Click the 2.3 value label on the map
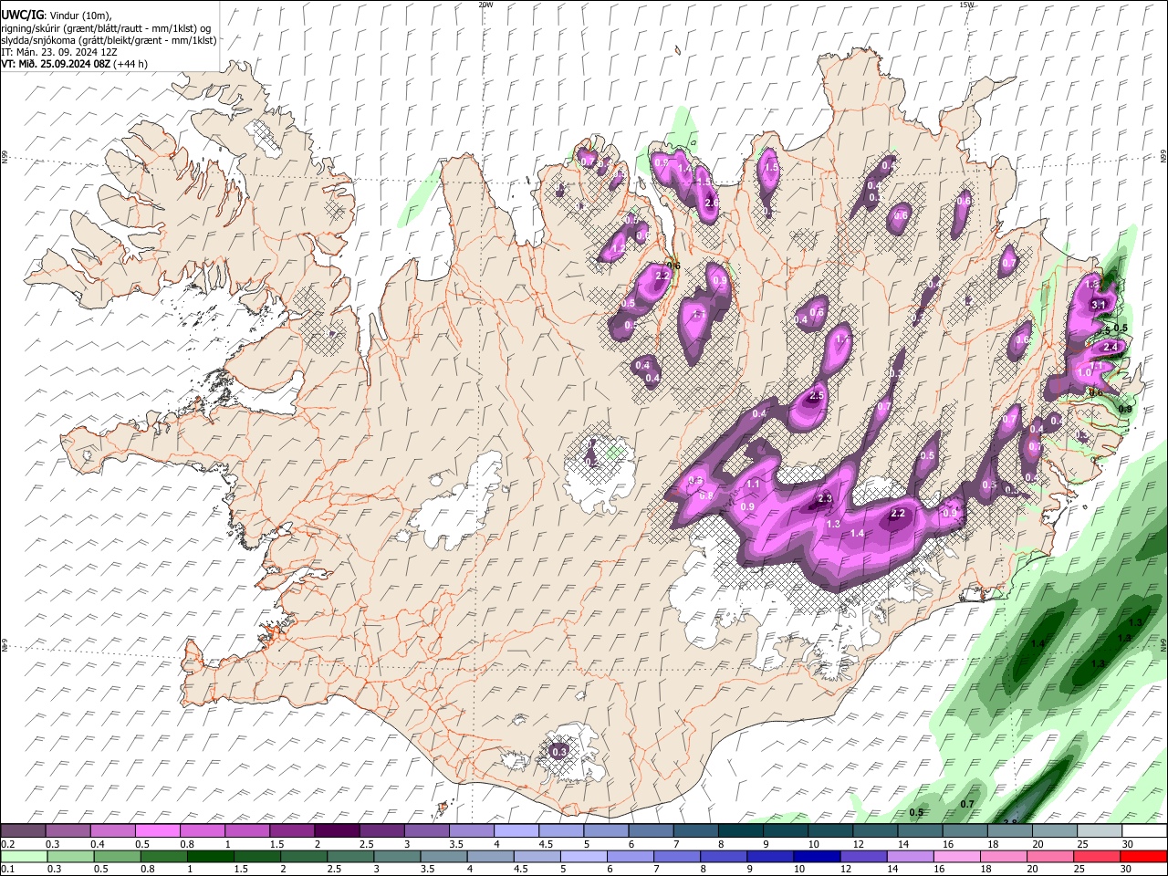The width and height of the screenshot is (1168, 876). click(x=825, y=498)
